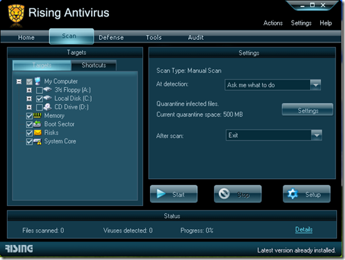This screenshot has width=345, height=260.
Task: Click the 'Progress: 0%' status text
Action: 196,231
